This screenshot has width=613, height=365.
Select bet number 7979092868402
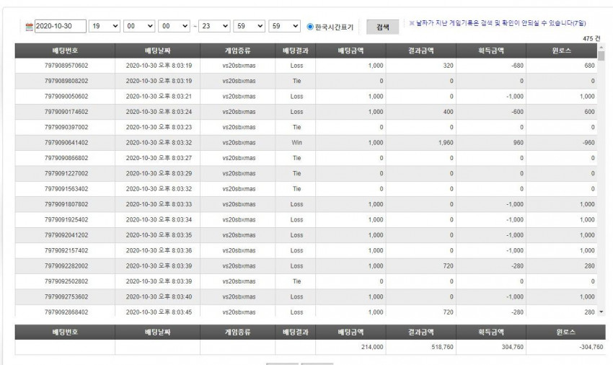click(x=66, y=312)
